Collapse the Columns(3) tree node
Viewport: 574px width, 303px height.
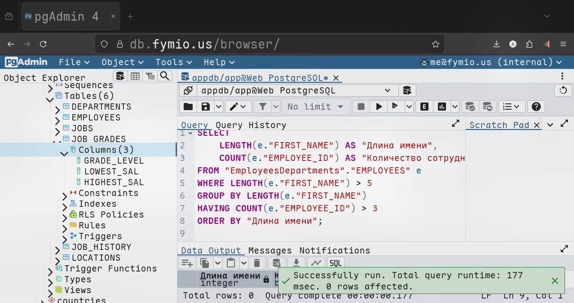[x=64, y=153]
